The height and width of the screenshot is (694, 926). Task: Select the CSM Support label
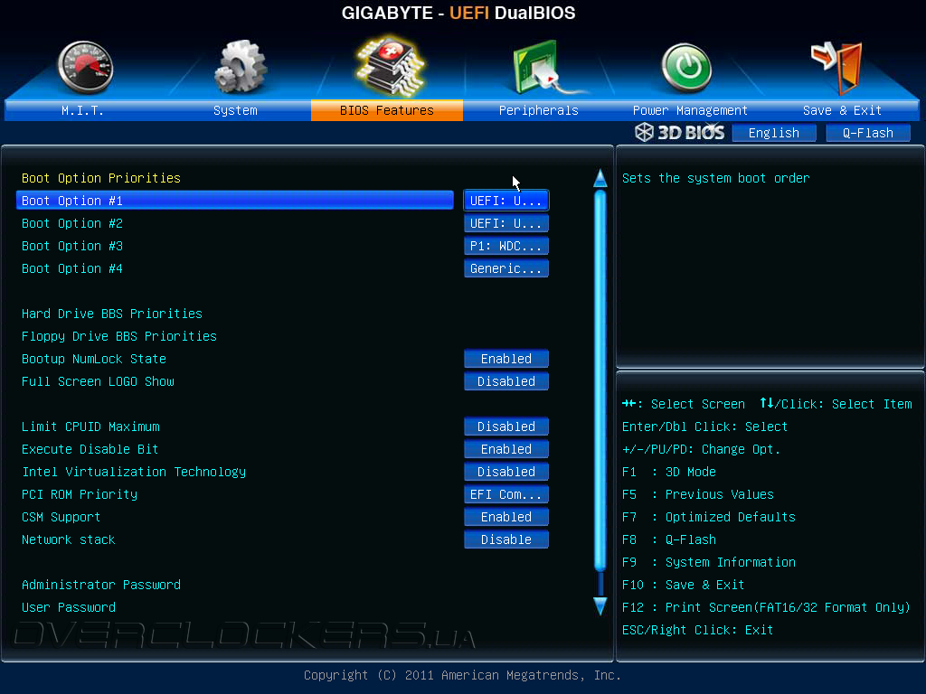pyautogui.click(x=61, y=517)
